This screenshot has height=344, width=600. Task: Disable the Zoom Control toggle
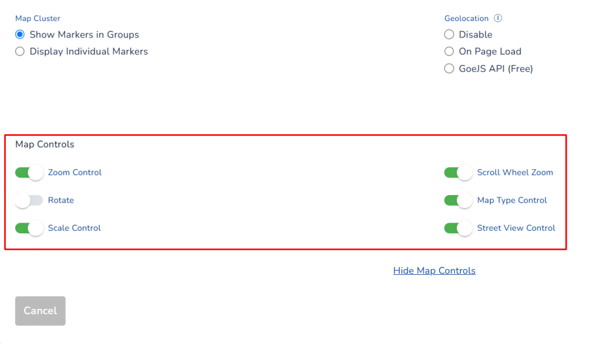point(29,172)
